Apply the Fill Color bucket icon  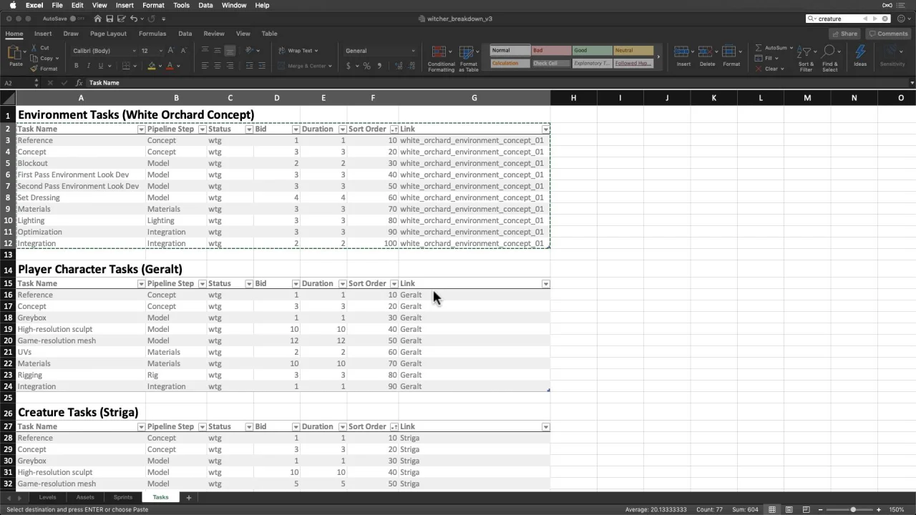tap(151, 66)
